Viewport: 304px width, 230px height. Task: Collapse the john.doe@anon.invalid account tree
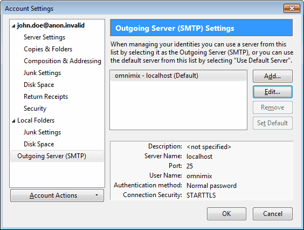[13, 26]
